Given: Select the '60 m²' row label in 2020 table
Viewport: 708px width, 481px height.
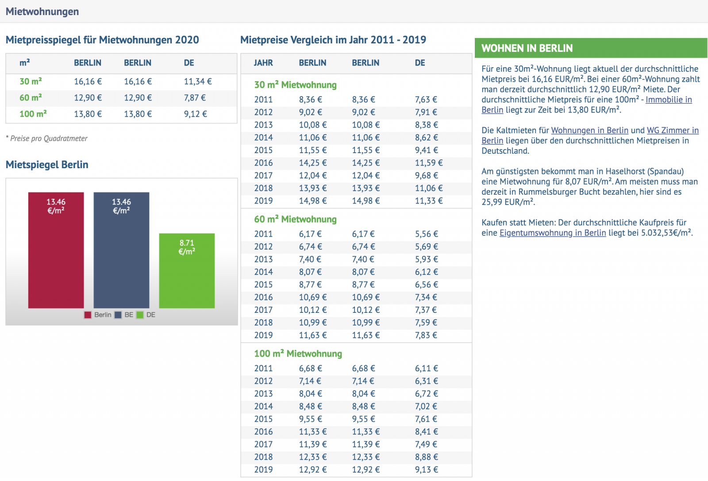Looking at the screenshot, I should 31,98.
